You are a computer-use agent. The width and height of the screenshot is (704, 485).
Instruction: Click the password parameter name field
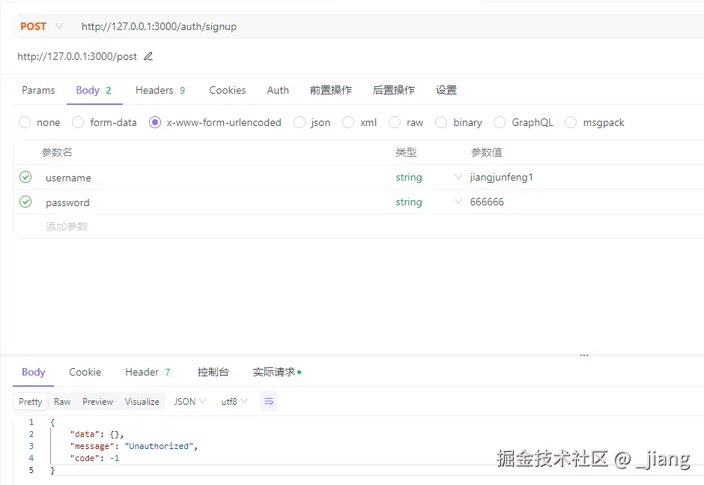(x=68, y=202)
